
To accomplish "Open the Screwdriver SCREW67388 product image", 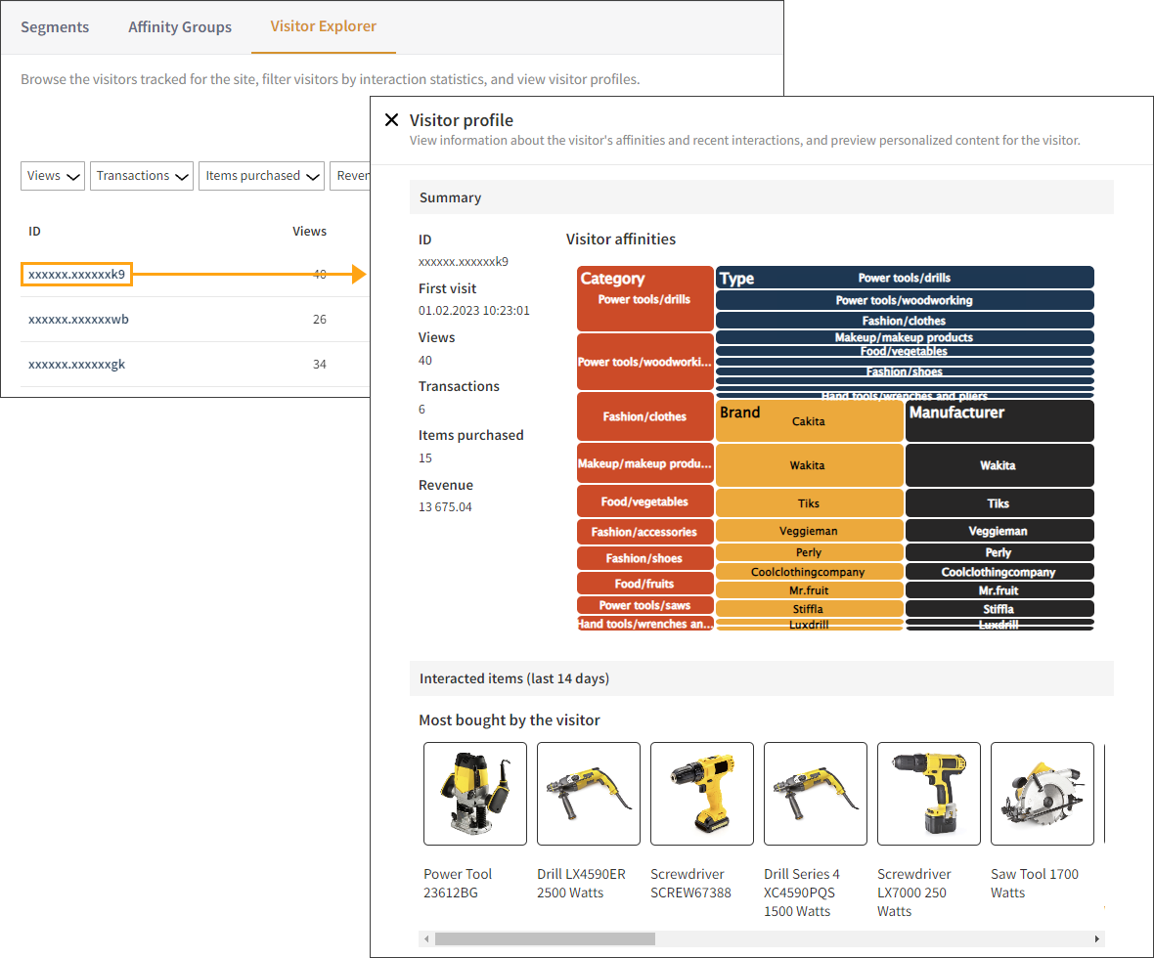I will [702, 794].
